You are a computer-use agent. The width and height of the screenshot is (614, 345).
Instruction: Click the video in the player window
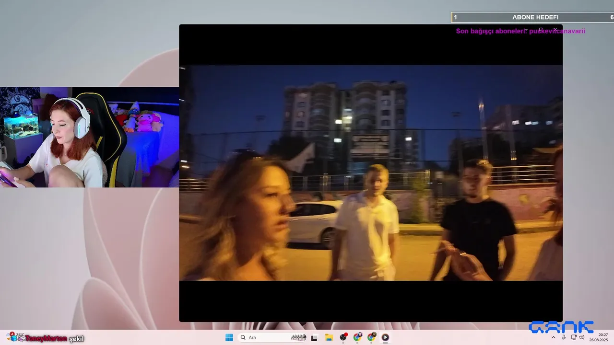click(x=371, y=173)
